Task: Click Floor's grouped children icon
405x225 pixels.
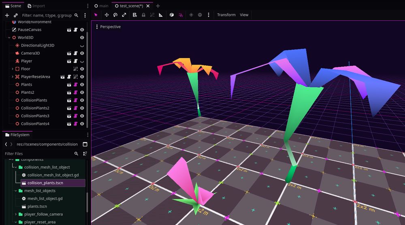Action: tap(75, 69)
